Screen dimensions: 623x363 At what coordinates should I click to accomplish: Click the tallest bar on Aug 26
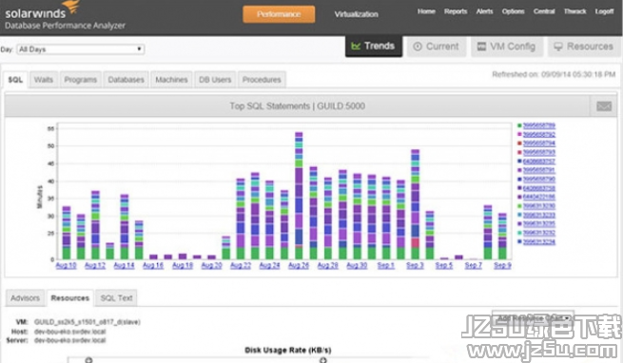pos(299,196)
